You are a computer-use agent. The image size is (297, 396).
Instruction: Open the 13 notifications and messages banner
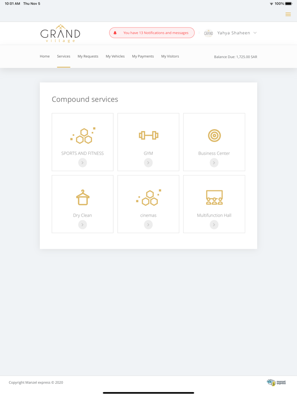[151, 33]
